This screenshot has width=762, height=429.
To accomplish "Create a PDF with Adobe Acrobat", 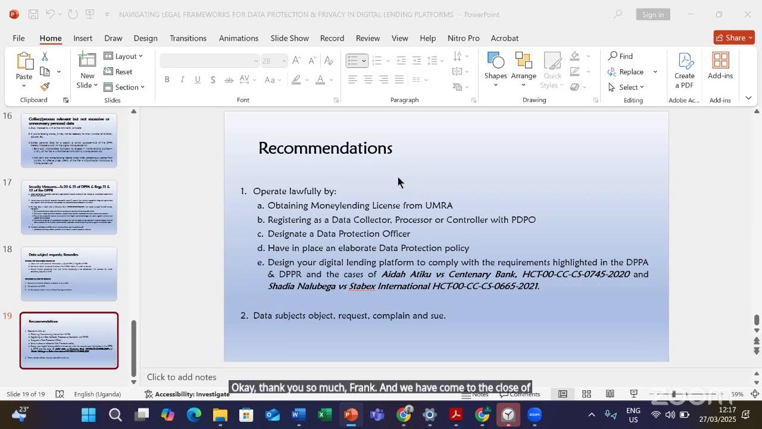I will coord(685,70).
